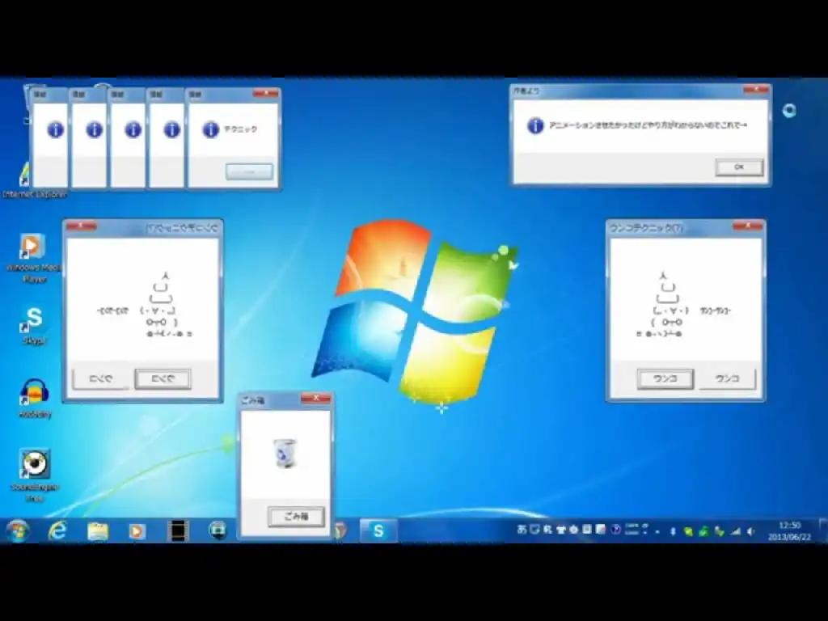Click the IME help question mark icon
Screen dimensions: 828x621
[615, 529]
